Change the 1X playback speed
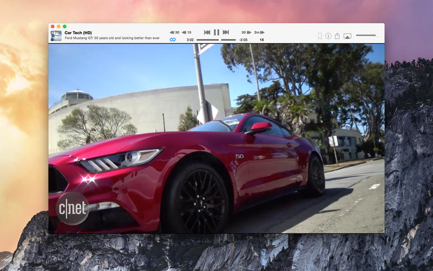The image size is (433, 271). pyautogui.click(x=261, y=40)
